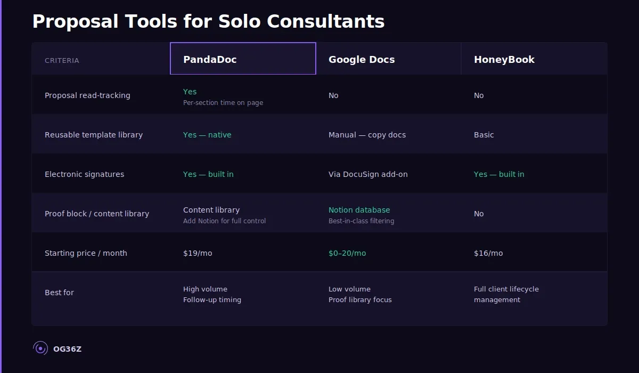Select the Notion database cell under Google Docs
This screenshot has width=639, height=373.
(359, 209)
